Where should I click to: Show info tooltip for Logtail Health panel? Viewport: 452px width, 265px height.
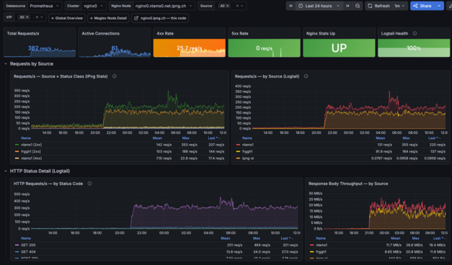tap(415, 33)
